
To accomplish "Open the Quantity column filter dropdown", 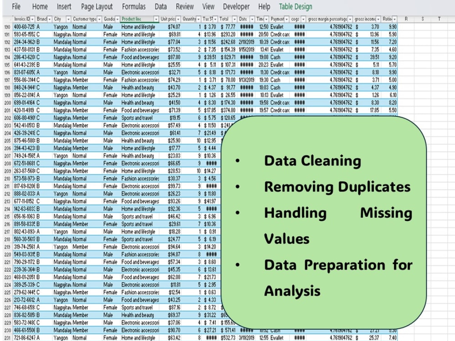I will tap(198, 19).
